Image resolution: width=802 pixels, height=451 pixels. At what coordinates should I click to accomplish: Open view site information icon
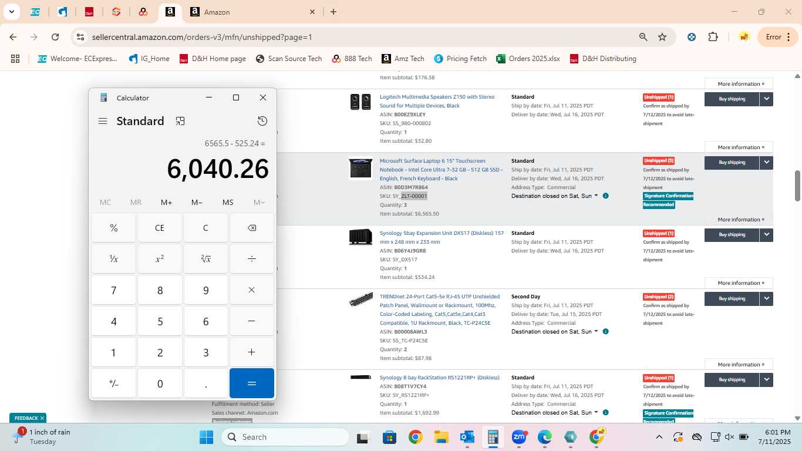coord(80,37)
